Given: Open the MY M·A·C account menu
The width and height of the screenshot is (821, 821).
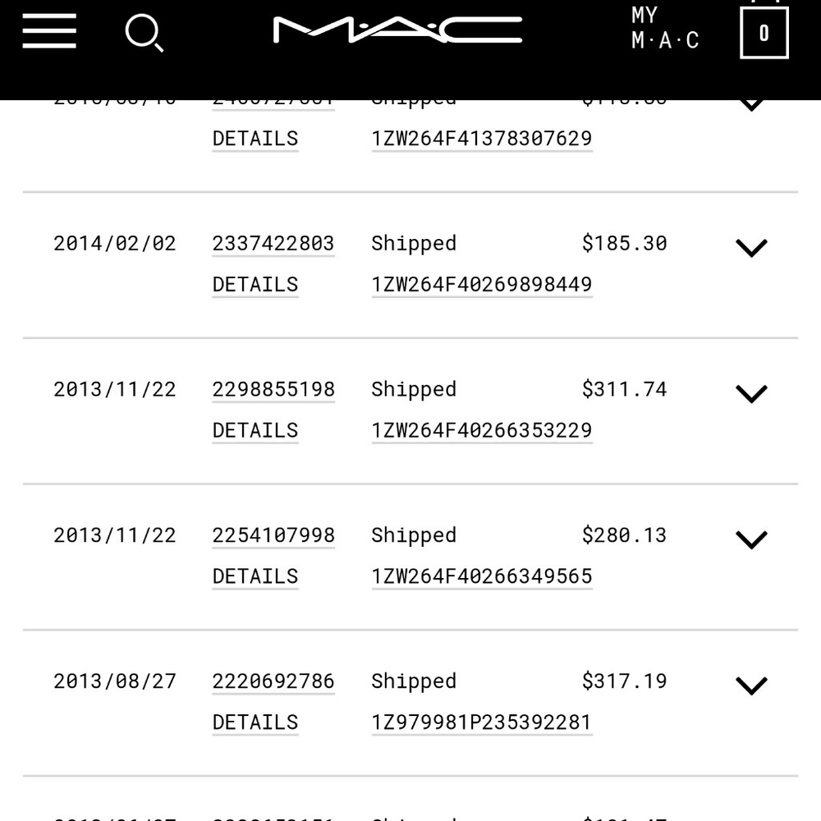Looking at the screenshot, I should pos(664,27).
